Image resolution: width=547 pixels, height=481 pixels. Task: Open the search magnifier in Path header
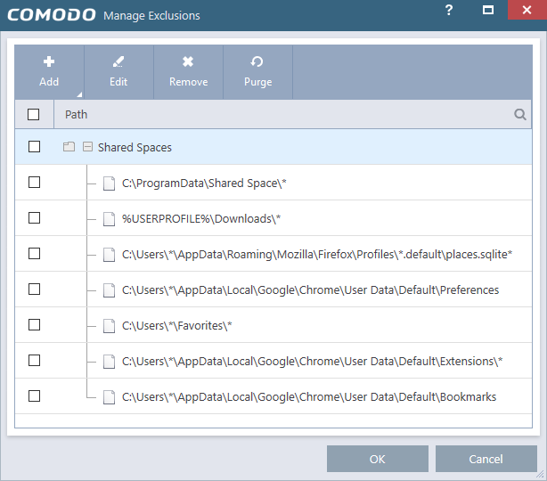(x=519, y=114)
